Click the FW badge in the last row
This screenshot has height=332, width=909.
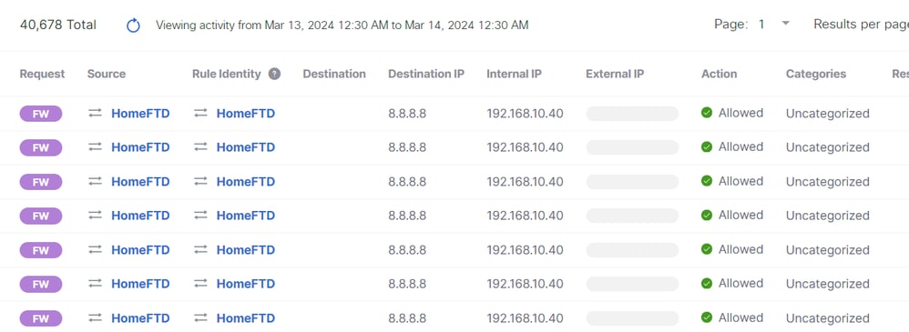tap(41, 318)
